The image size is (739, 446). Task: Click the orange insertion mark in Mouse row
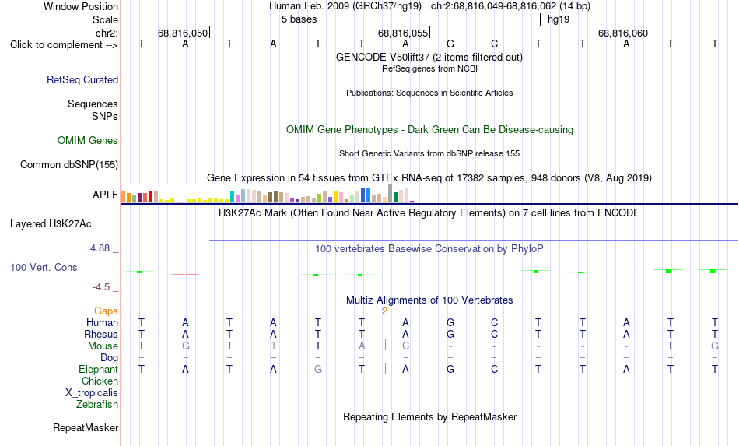(x=385, y=345)
